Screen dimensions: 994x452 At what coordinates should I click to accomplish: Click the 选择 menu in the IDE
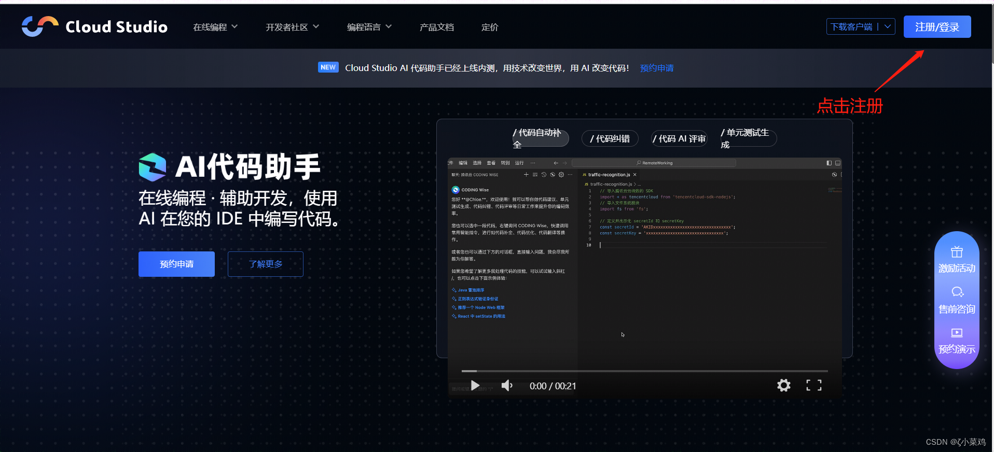(x=477, y=163)
